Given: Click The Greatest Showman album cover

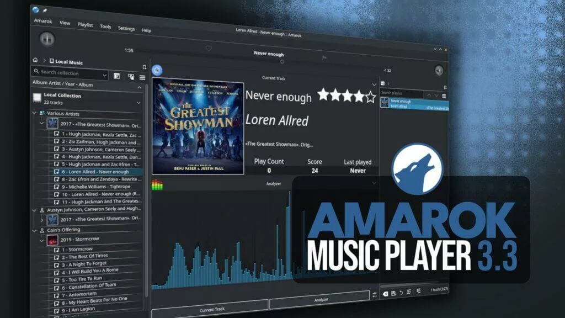Looking at the screenshot, I should click(198, 126).
